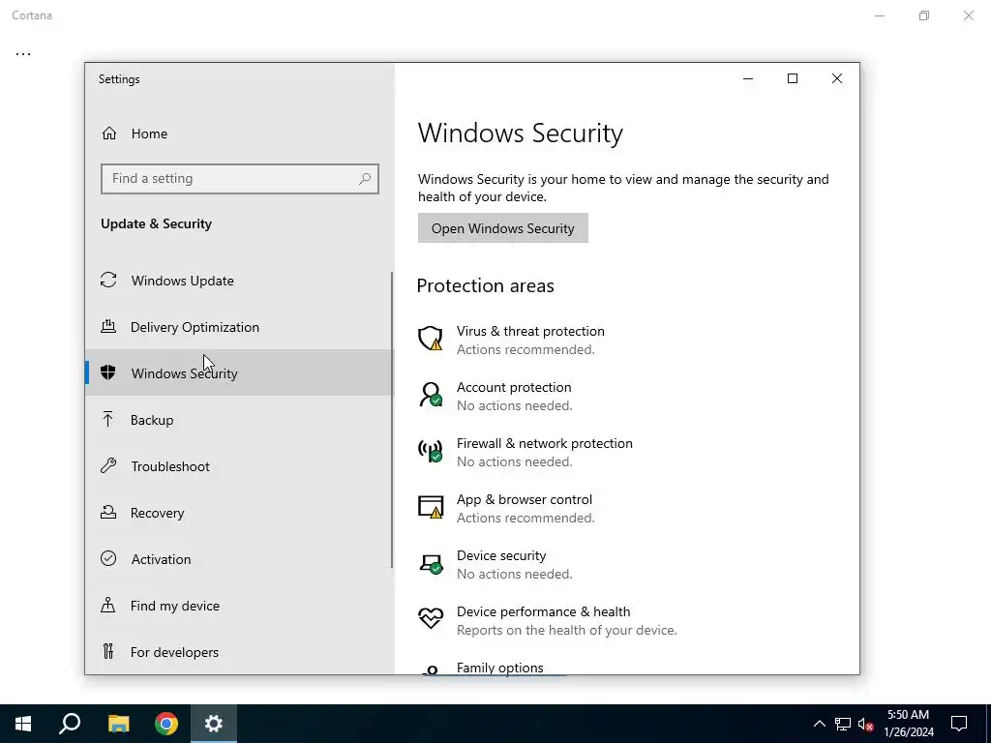Select Find my device in the sidebar
The height and width of the screenshot is (743, 991).
239,606
